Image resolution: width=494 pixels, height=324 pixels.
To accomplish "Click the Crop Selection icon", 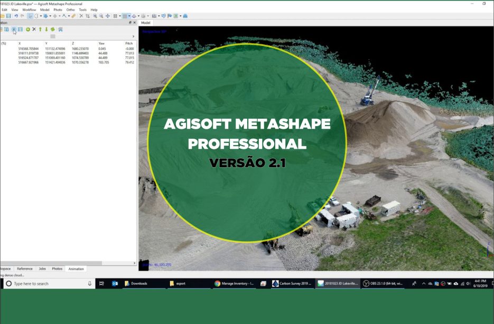I will 88,16.
